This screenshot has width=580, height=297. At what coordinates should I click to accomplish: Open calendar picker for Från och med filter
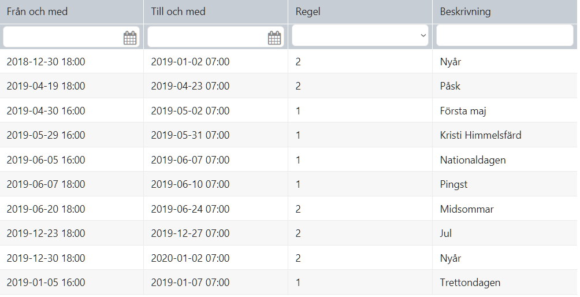(x=130, y=38)
